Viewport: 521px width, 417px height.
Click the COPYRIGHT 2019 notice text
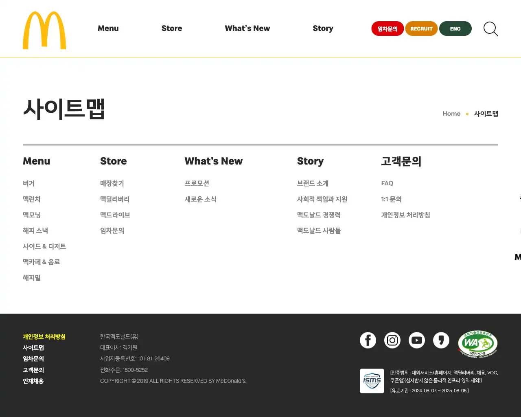pyautogui.click(x=173, y=381)
